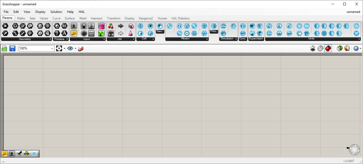
Task: Expand the Input panel
Action: (x=104, y=39)
